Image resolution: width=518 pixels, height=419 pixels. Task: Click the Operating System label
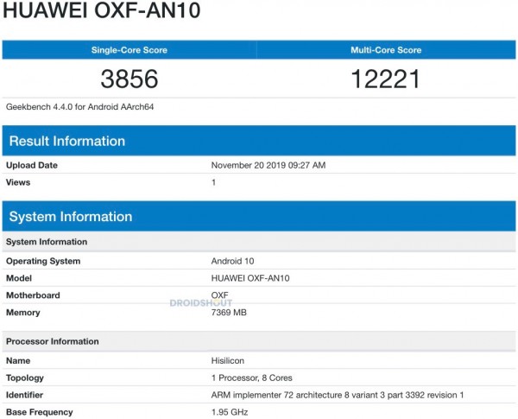(x=43, y=261)
